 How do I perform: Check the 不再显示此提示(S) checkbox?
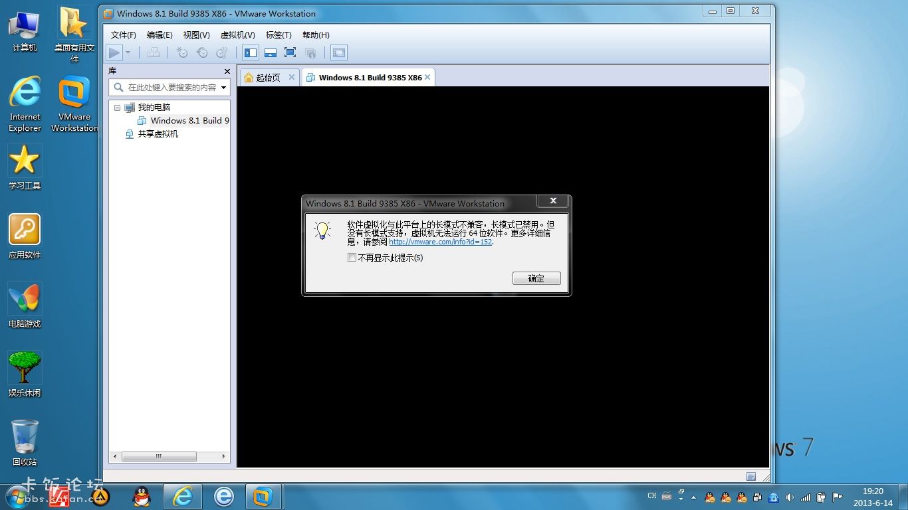(352, 258)
